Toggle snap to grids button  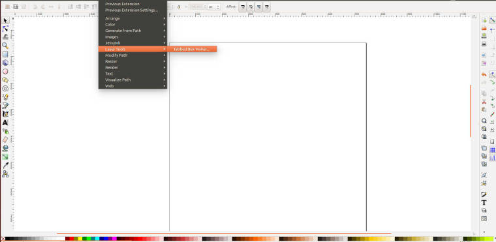(492, 149)
